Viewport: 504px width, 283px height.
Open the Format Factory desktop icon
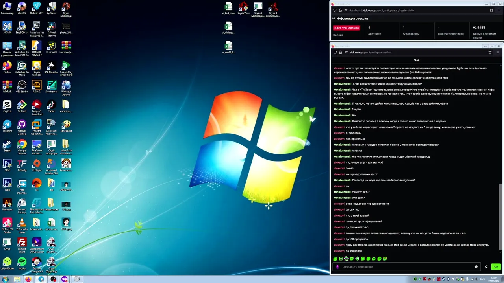(22, 206)
